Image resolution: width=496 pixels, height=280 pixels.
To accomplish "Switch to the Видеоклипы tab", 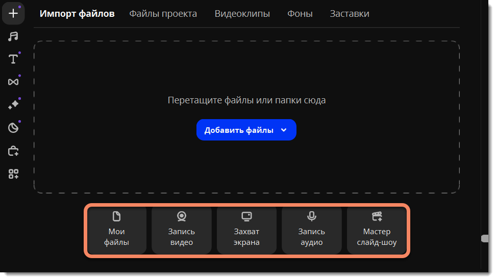I will point(242,14).
